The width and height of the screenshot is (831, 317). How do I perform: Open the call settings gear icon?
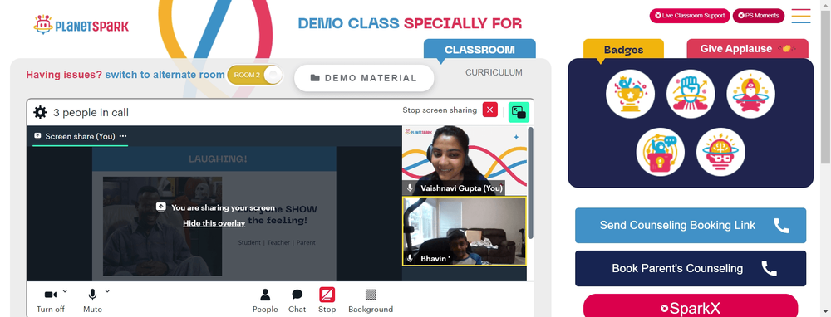point(40,112)
